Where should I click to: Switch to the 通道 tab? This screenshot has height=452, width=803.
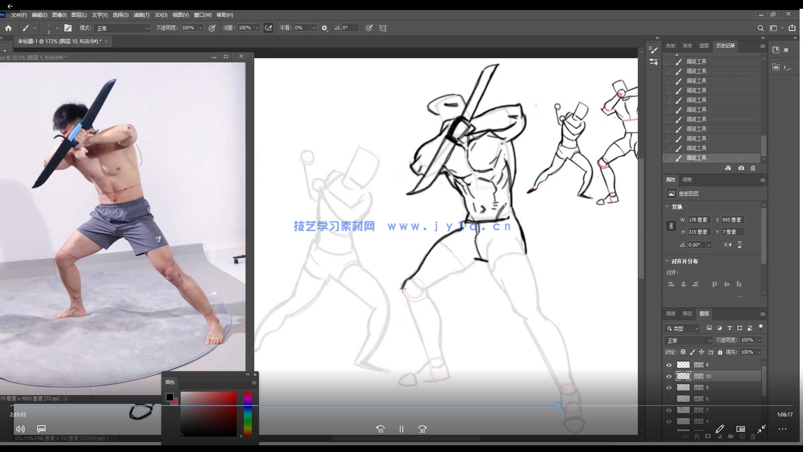click(x=670, y=313)
